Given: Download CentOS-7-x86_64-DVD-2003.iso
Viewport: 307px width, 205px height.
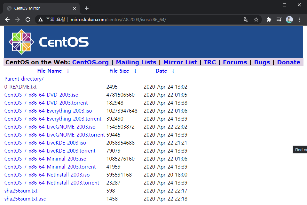Looking at the screenshot, I should coord(41,95).
